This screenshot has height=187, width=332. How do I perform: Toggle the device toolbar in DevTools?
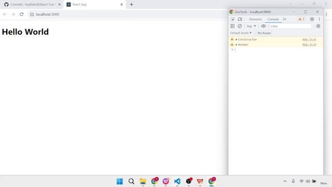click(240, 19)
